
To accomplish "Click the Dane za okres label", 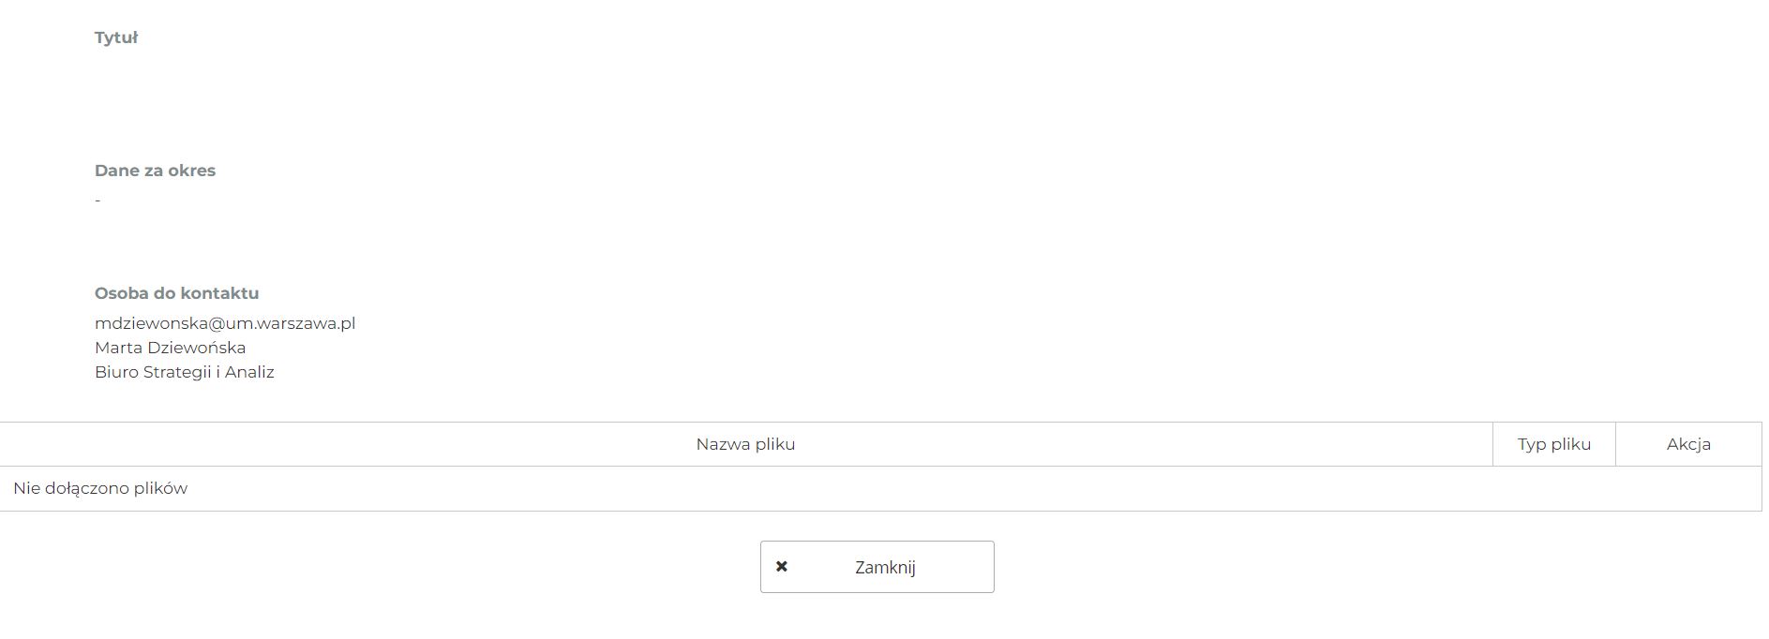I will [155, 171].
